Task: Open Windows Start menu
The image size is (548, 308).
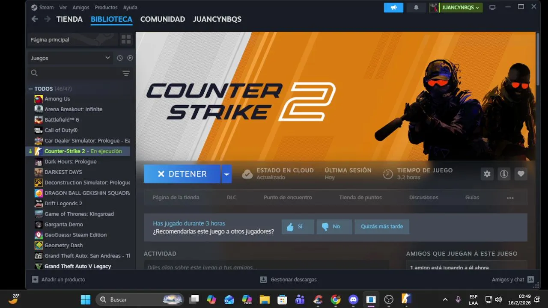Action: tap(86, 299)
